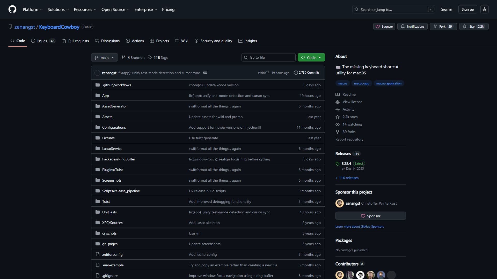Open the Packages/RingBuffer folder
The height and width of the screenshot is (279, 497).
pyautogui.click(x=119, y=159)
